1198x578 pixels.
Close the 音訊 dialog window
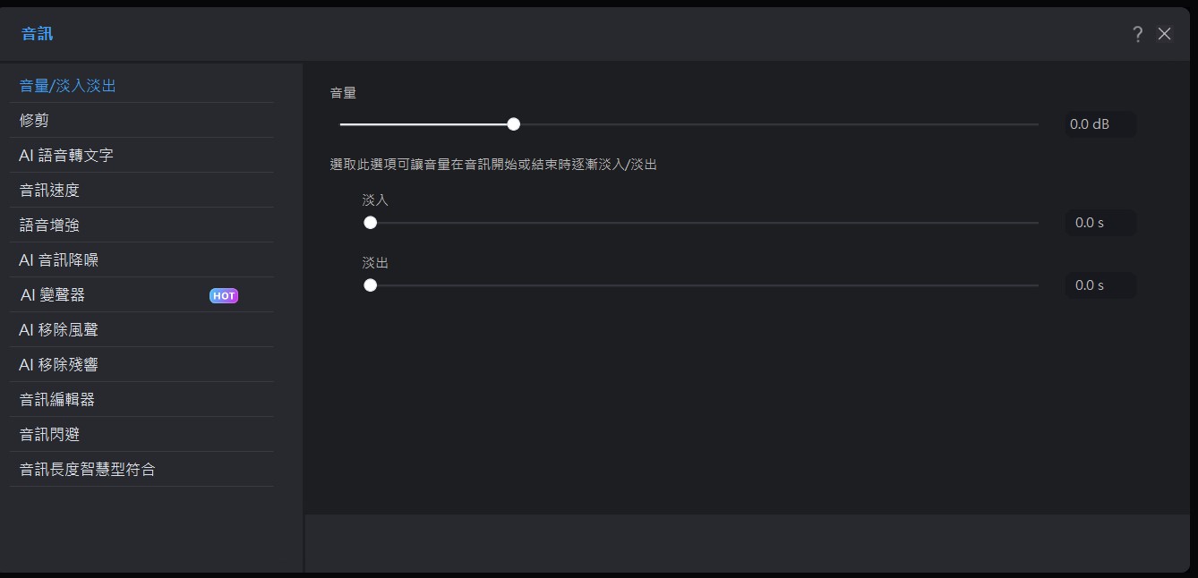coord(1164,34)
